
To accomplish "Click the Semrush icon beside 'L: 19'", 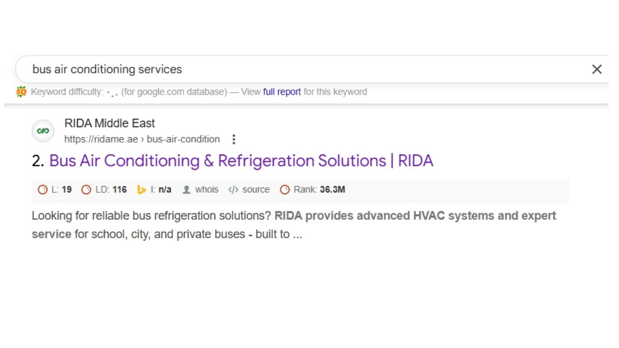I will [43, 189].
